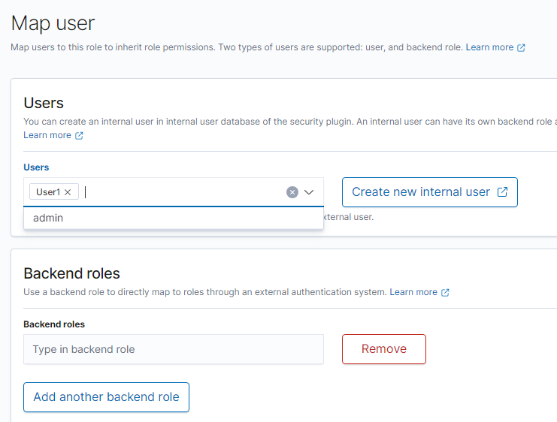Click Add another backend role button
Screen dimensions: 557x422
coord(106,396)
